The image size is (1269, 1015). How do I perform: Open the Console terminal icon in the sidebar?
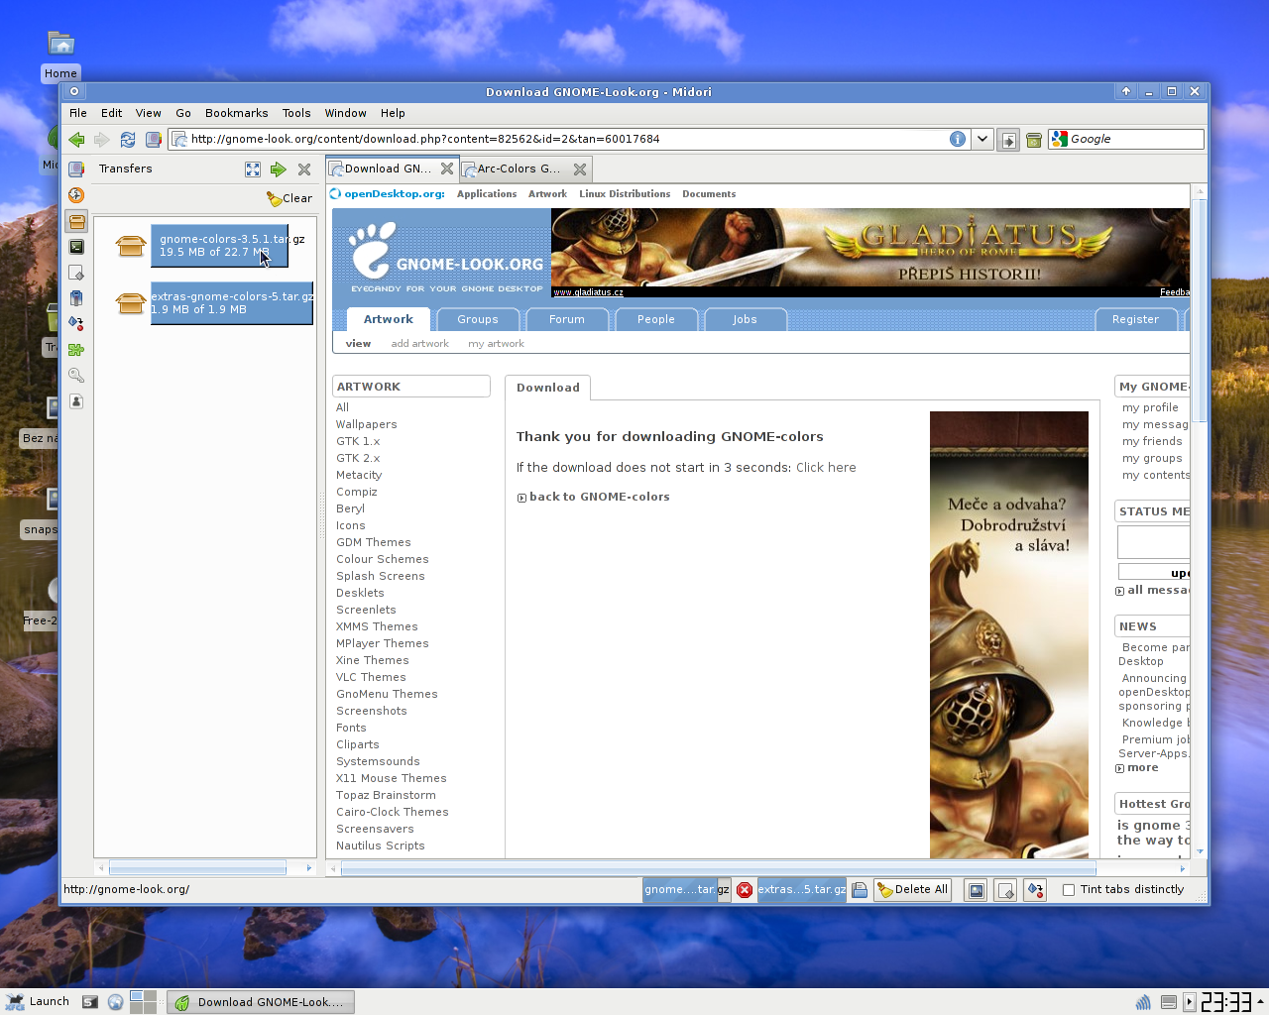(76, 247)
